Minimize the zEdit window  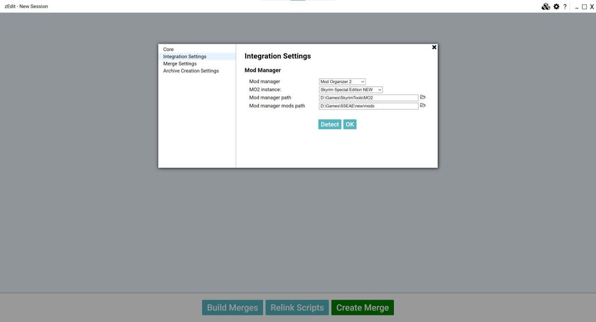(x=577, y=7)
